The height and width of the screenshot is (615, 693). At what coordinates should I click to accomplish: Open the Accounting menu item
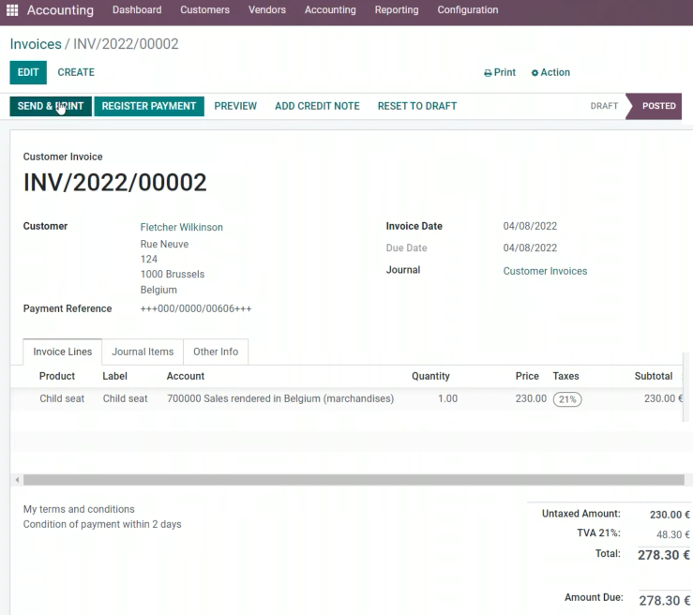tap(330, 9)
